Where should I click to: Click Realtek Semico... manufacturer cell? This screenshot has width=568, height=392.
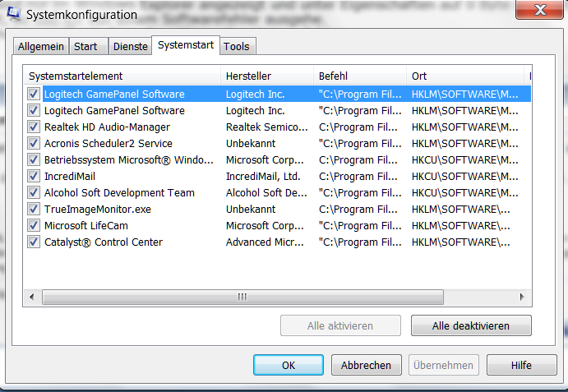[x=267, y=127]
